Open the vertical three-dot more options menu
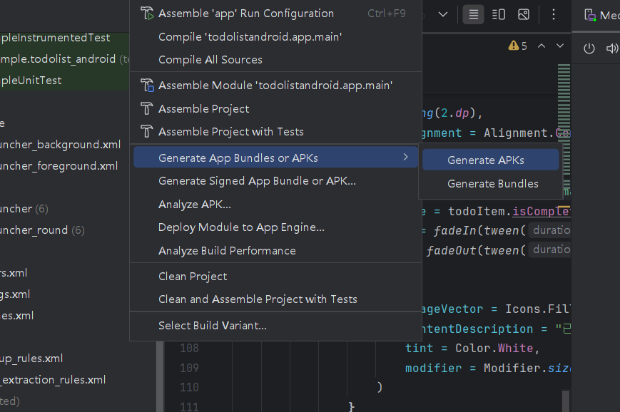Image resolution: width=620 pixels, height=412 pixels. pyautogui.click(x=554, y=14)
